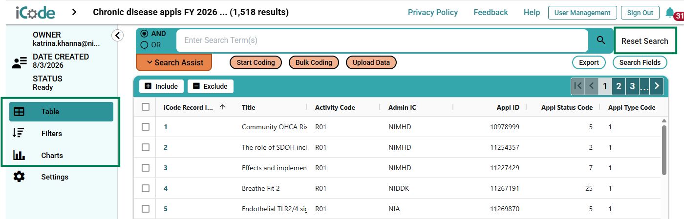Click the Search Fields button
The image size is (684, 219).
[x=640, y=62]
